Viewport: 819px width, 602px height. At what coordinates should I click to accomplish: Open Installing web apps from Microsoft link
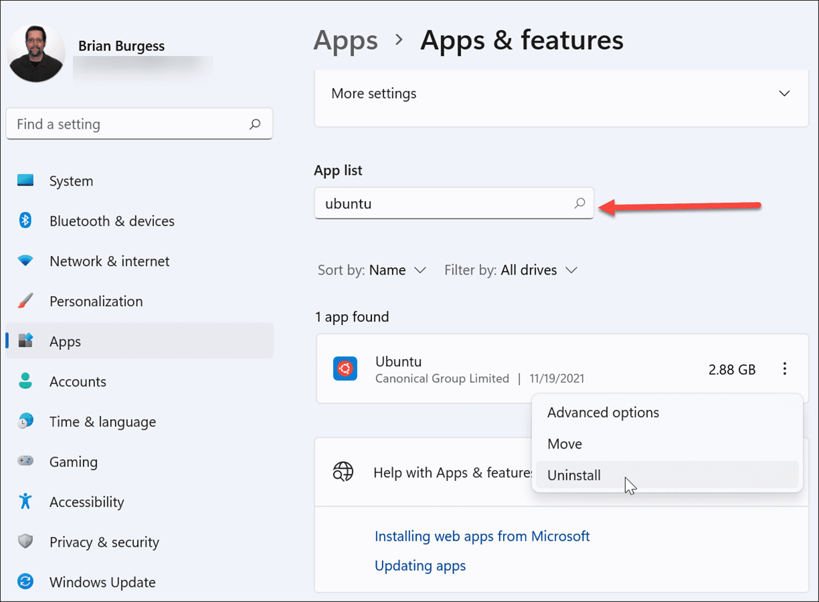click(x=482, y=536)
